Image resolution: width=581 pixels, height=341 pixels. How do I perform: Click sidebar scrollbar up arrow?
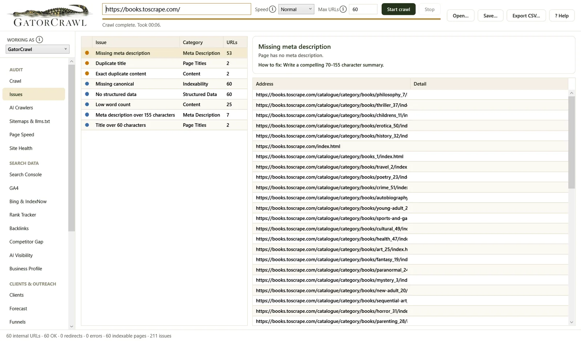72,61
